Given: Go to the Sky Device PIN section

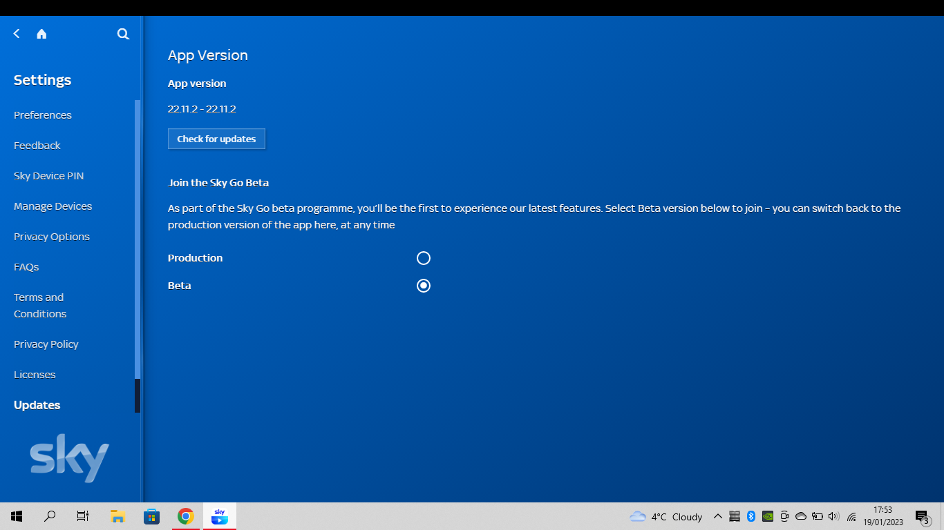Looking at the screenshot, I should tap(48, 176).
